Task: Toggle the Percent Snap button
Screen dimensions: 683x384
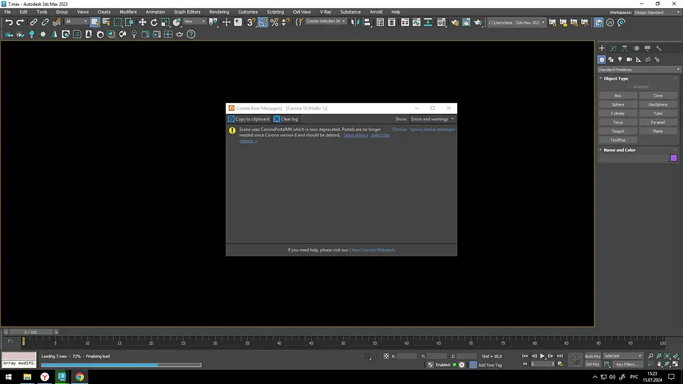Action: coord(274,22)
